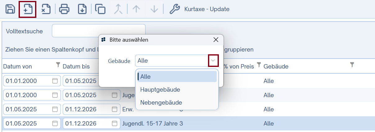Image resolution: width=375 pixels, height=132 pixels.
Task: Click the filter icon on Datum von column
Action: (x=57, y=65)
